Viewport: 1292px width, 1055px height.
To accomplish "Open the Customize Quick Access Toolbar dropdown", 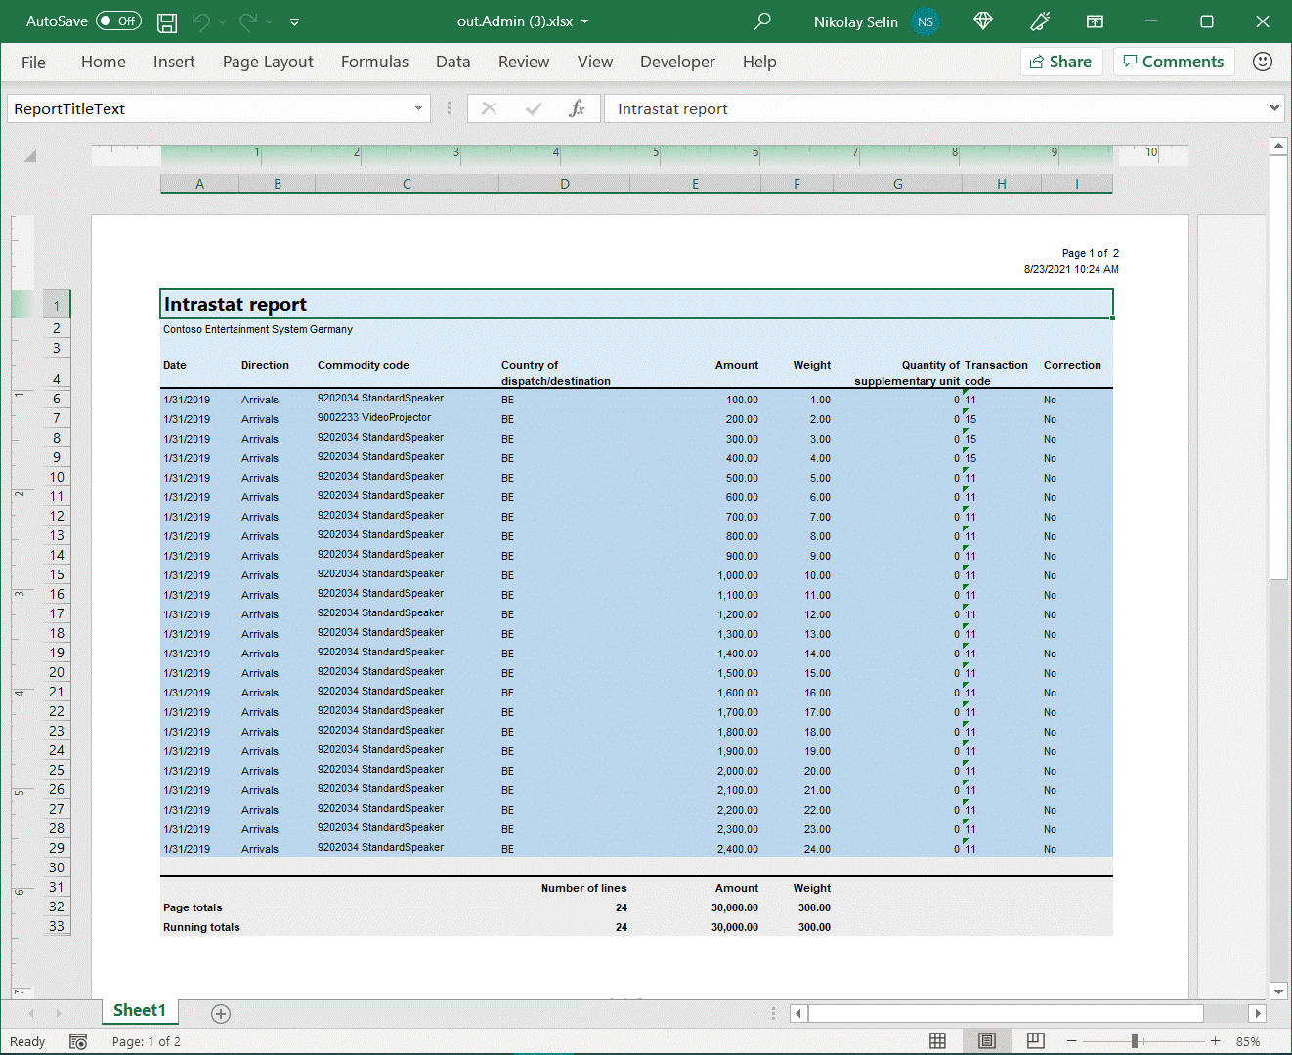I will (x=293, y=21).
